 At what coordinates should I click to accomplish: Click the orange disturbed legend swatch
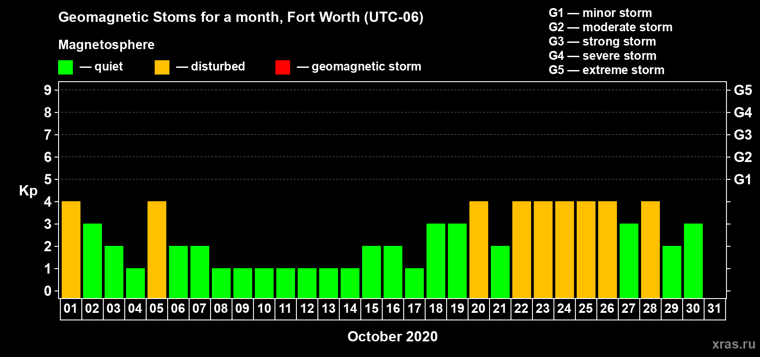(162, 67)
